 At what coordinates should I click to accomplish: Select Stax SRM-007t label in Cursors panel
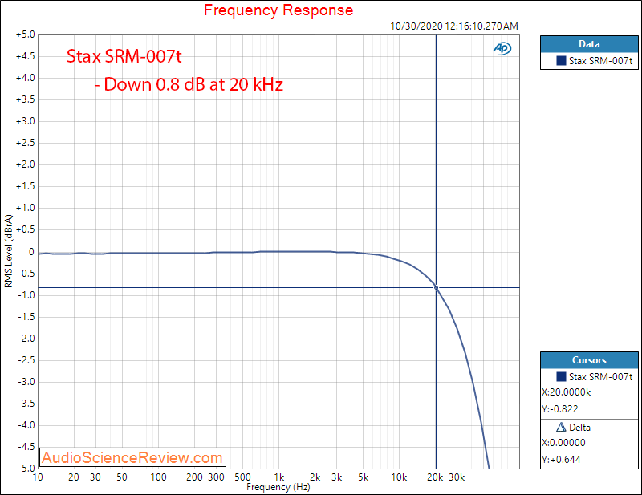click(x=600, y=377)
